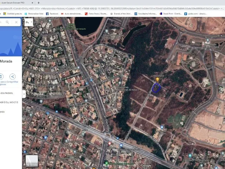The image size is (225, 169).
Task: Select the Espaço TON Diversões pin
Action: 190,156
